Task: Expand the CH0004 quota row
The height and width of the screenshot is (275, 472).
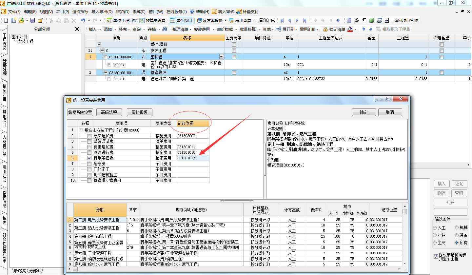Action: (x=109, y=65)
